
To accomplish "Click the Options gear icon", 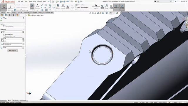I will (81, 1).
